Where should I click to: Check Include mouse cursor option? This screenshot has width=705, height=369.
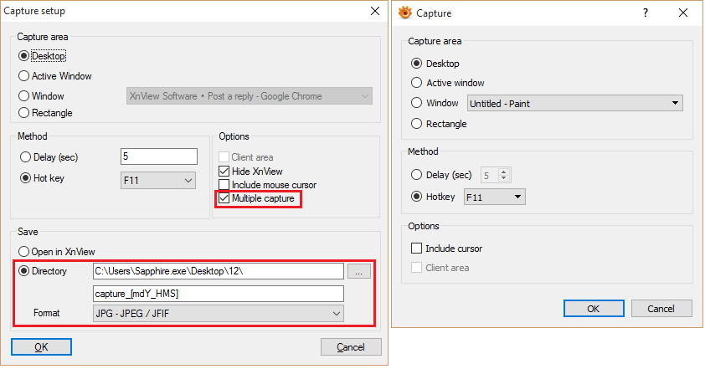(x=224, y=184)
